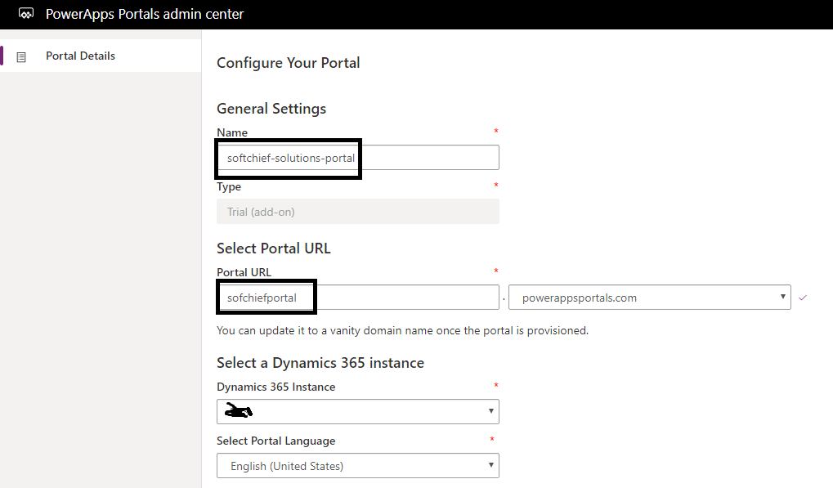Screen dimensions: 833x488
Task: Click the Portal URL field label
Action: (244, 272)
